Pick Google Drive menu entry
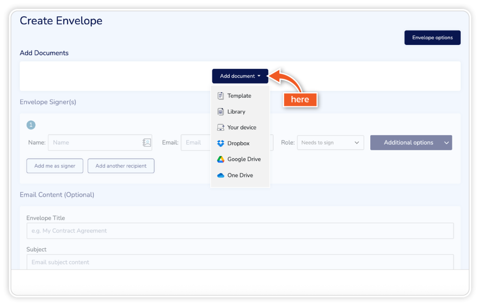This screenshot has height=306, width=480. [244, 160]
